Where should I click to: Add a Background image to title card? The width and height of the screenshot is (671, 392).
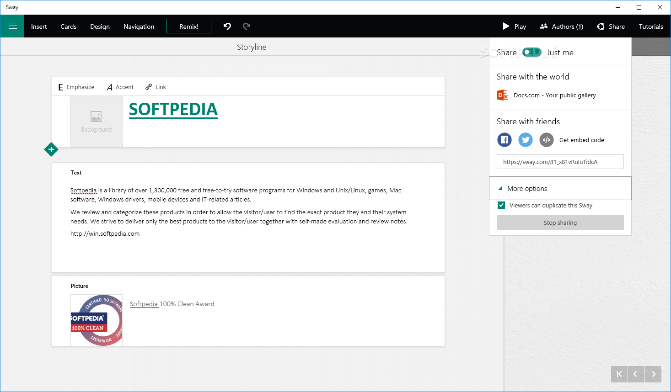click(97, 122)
